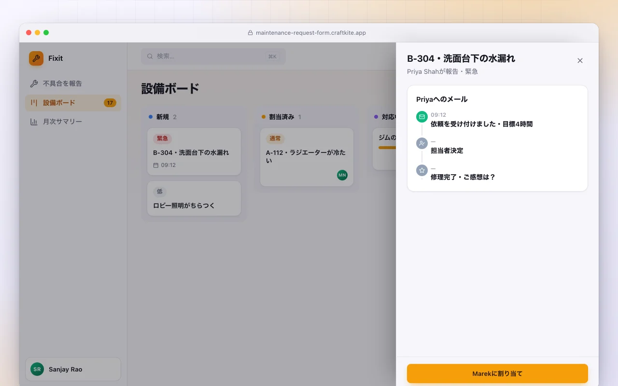Viewport: 618px width, 386px height.
Task: Click the Priya Shahが報告・緊急 subtitle
Action: point(443,71)
